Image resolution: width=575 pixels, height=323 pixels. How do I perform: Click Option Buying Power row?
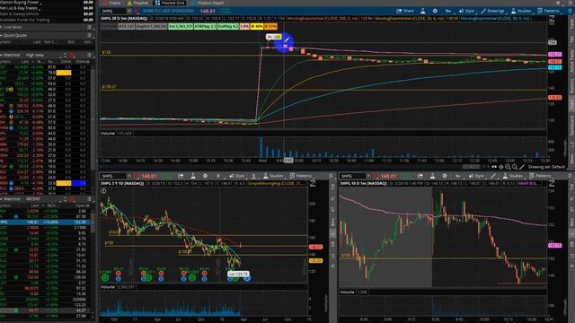47,2
